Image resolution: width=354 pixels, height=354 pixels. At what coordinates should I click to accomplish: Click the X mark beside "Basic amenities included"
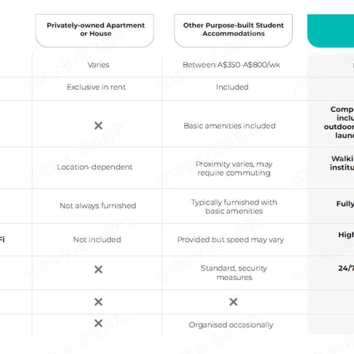click(x=98, y=125)
